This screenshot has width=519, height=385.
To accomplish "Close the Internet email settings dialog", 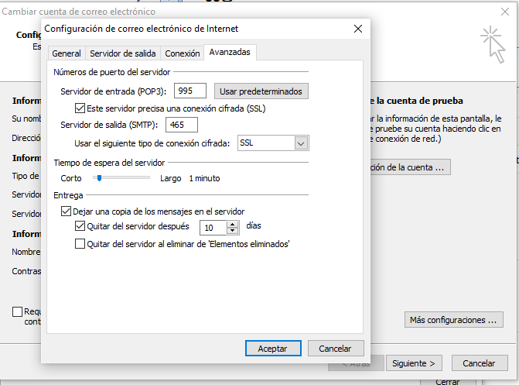I will (x=357, y=29).
